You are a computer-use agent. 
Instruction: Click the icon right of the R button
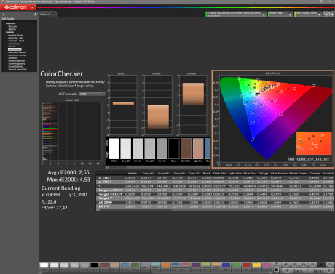[312, 265]
